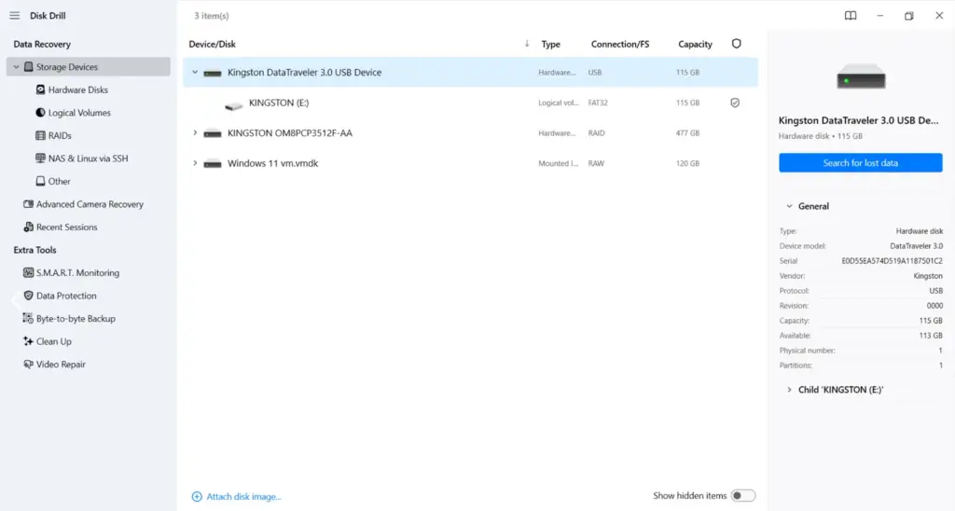Select the KINGSTON OM8PCP3512F-AA row text
The width and height of the screenshot is (955, 511).
point(289,132)
